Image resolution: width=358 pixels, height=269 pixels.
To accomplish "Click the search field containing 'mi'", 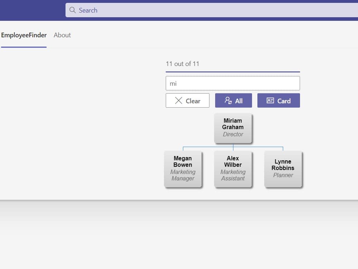I will coord(233,83).
